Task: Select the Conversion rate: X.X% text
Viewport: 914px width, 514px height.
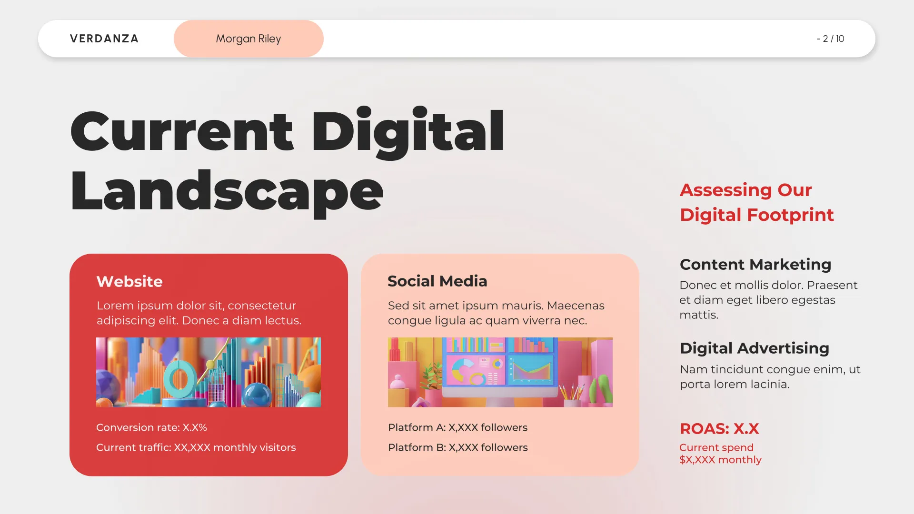Action: (152, 427)
